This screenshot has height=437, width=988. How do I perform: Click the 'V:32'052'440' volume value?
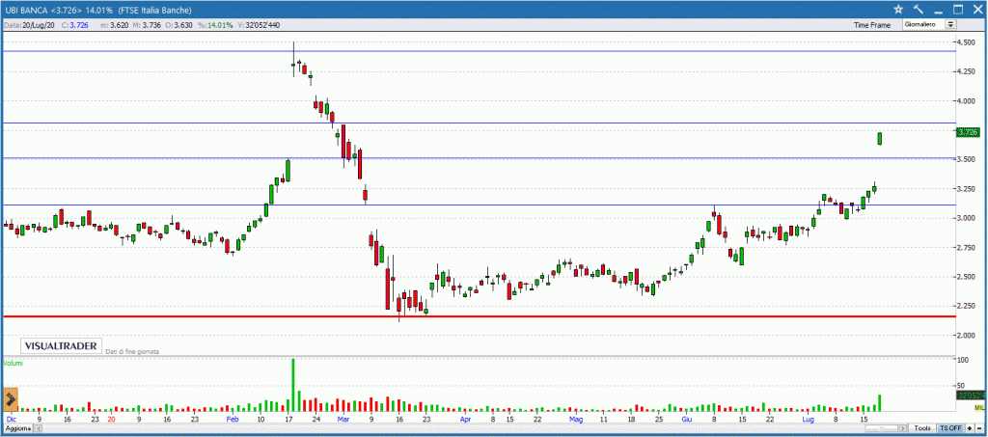(258, 25)
